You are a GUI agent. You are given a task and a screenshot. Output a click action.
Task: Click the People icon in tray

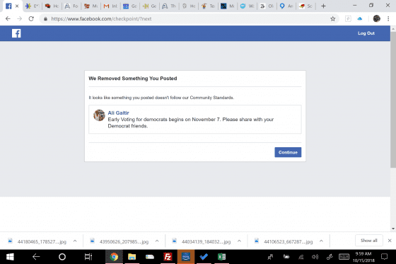[270, 257]
